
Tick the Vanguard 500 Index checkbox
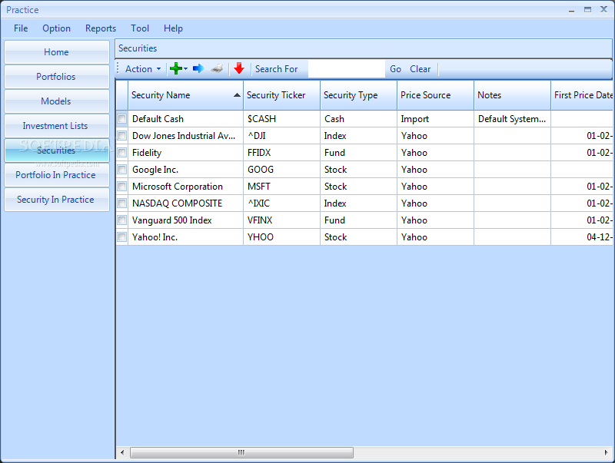coord(122,220)
